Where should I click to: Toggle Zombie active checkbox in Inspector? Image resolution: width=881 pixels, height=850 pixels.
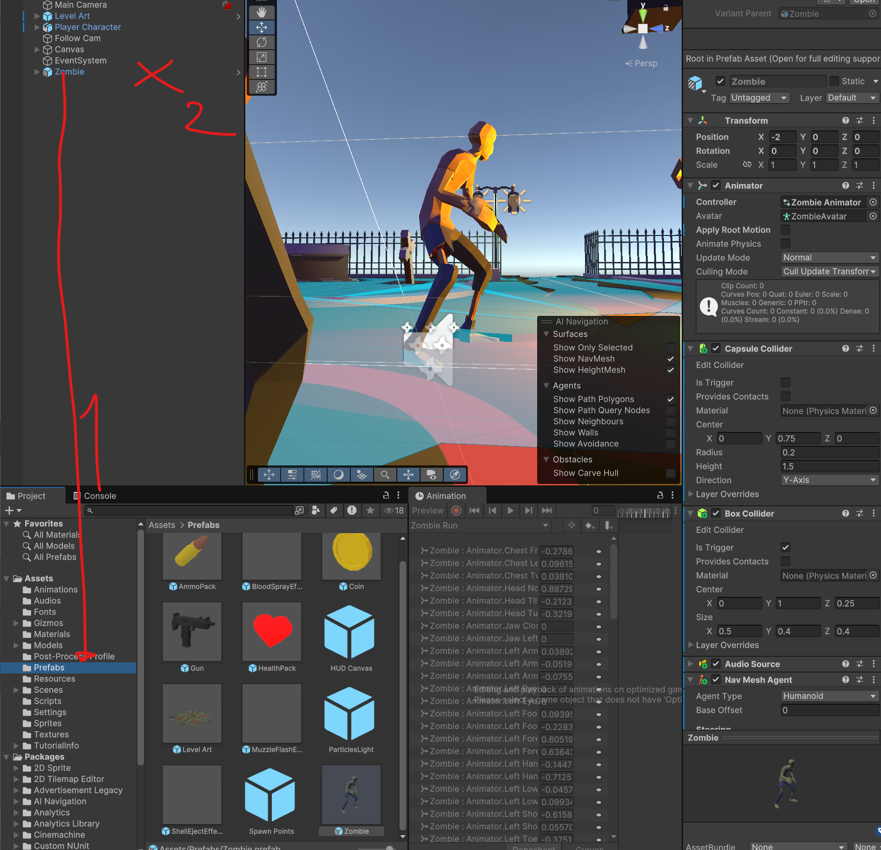[x=720, y=81]
